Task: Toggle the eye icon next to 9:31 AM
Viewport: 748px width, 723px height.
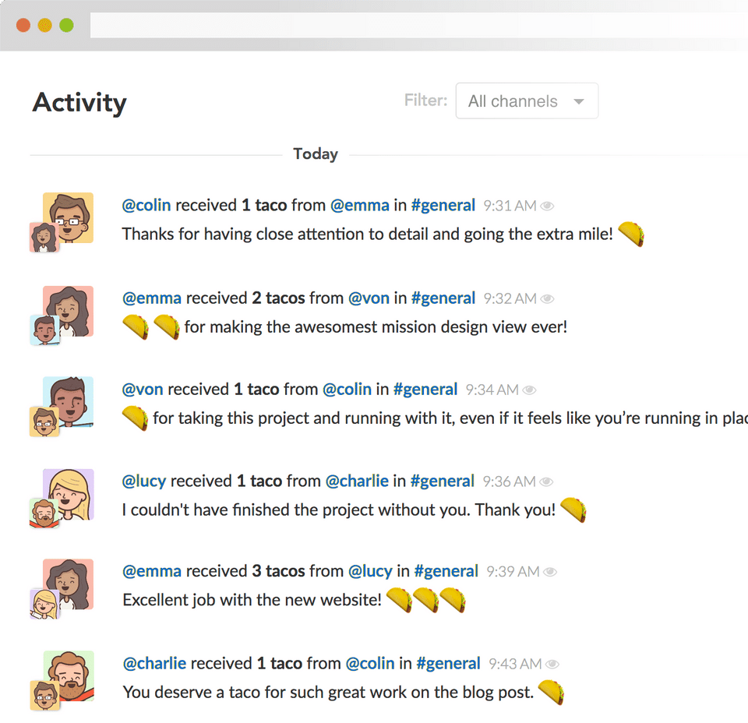Action: (x=547, y=206)
